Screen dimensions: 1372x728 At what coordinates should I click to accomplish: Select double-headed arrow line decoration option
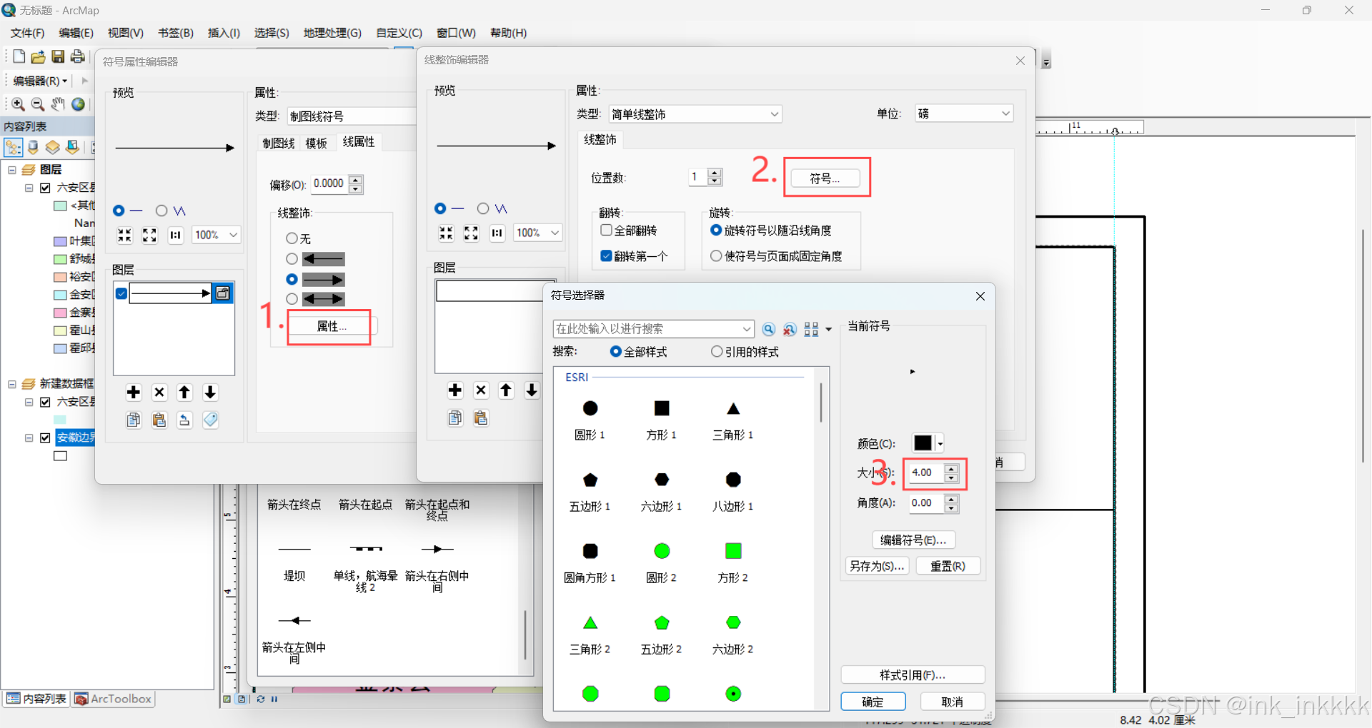pos(292,299)
